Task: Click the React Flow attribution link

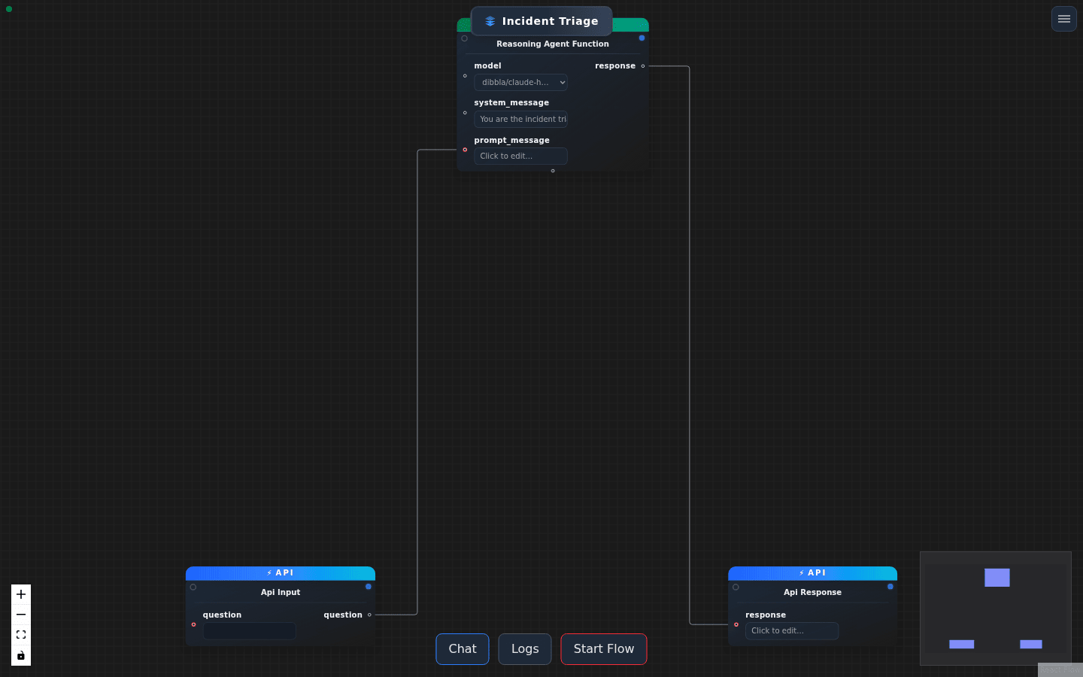Action: pos(1060,670)
